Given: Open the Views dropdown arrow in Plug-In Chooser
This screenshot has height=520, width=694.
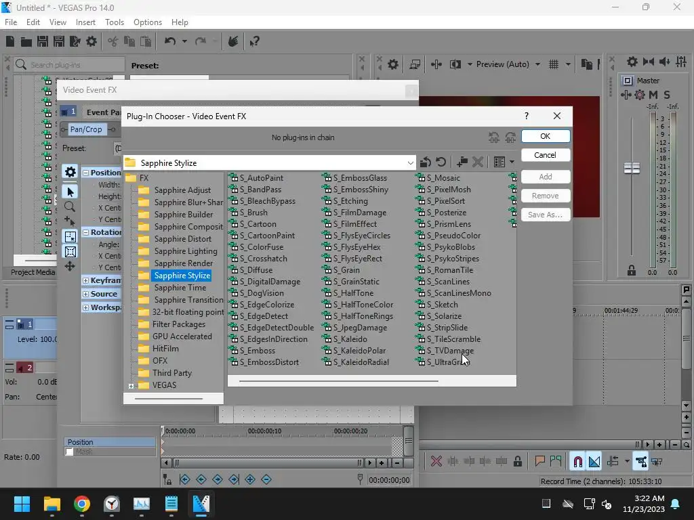Looking at the screenshot, I should (x=512, y=162).
